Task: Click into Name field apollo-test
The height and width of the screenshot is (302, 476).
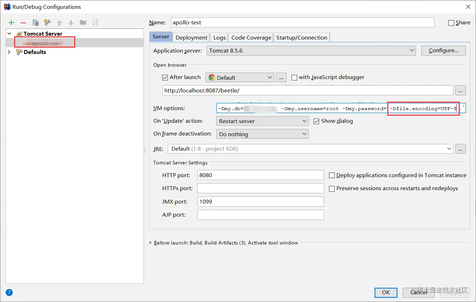Action: click(302, 22)
